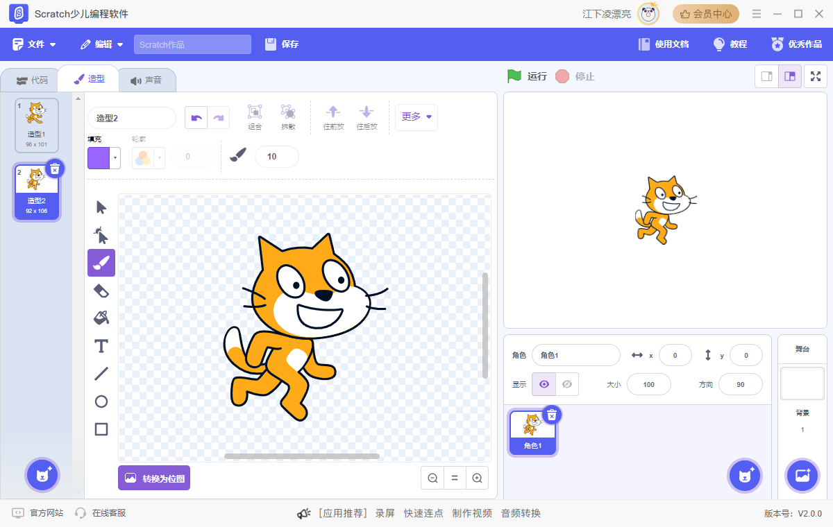Open 快速连点 app link
This screenshot has height=527, width=833.
coord(423,513)
